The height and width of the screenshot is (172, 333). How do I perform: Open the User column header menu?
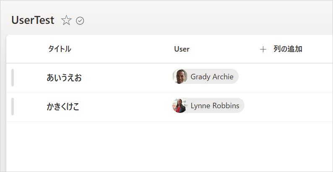(182, 49)
